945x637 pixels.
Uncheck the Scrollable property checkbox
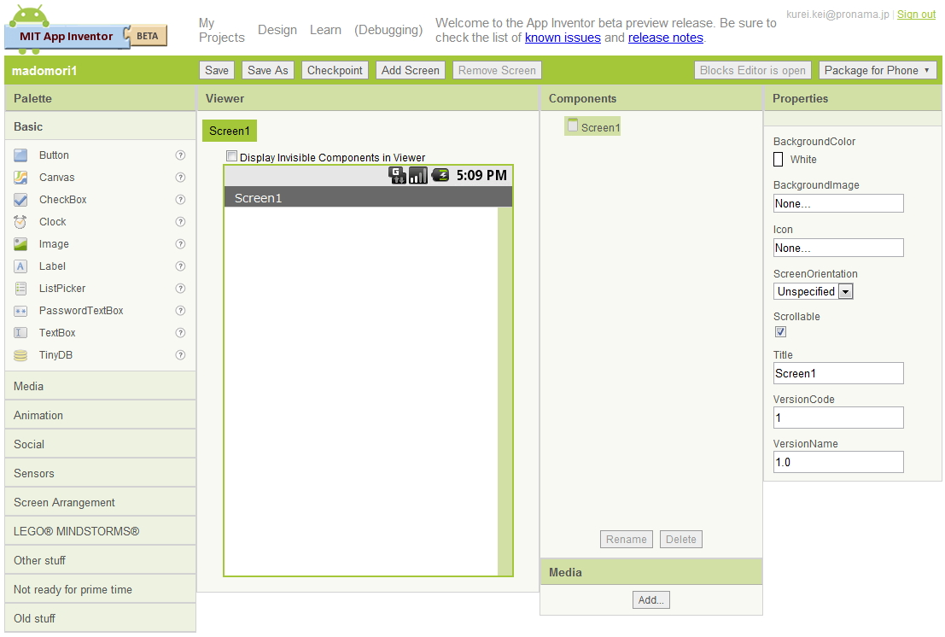pyautogui.click(x=780, y=332)
